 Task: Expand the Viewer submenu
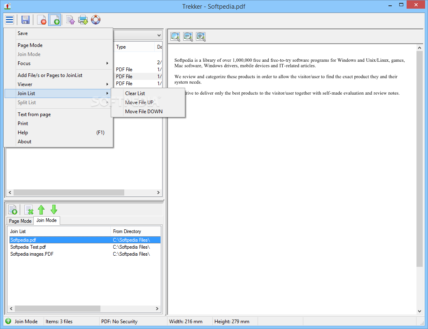[x=58, y=84]
